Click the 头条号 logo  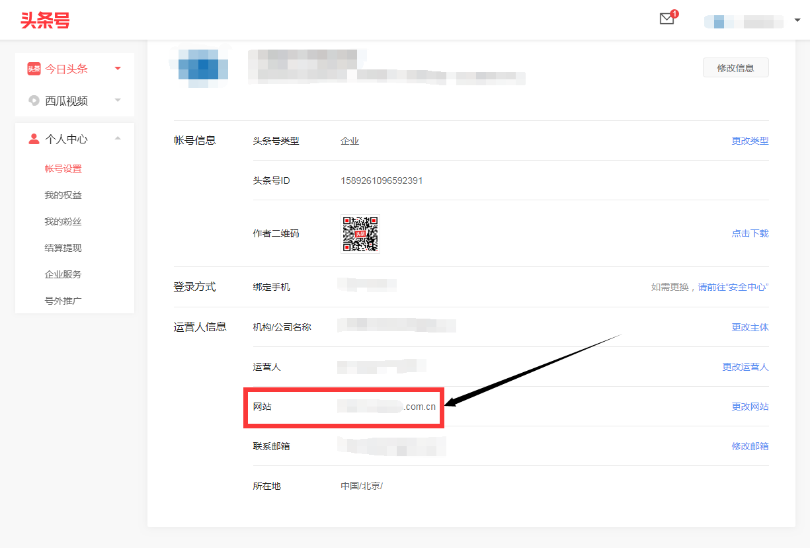tap(45, 20)
